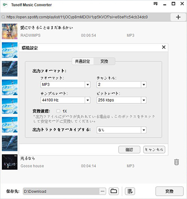Click the D:\Download save path field
The height and width of the screenshot is (199, 187).
(x=61, y=191)
